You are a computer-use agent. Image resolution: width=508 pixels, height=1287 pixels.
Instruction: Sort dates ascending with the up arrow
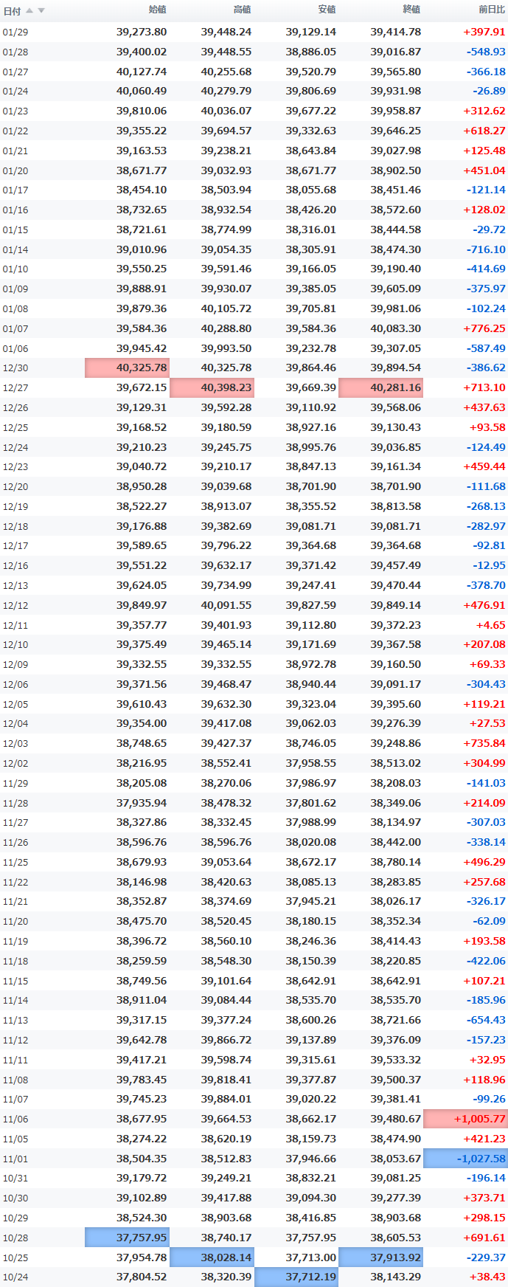(29, 10)
